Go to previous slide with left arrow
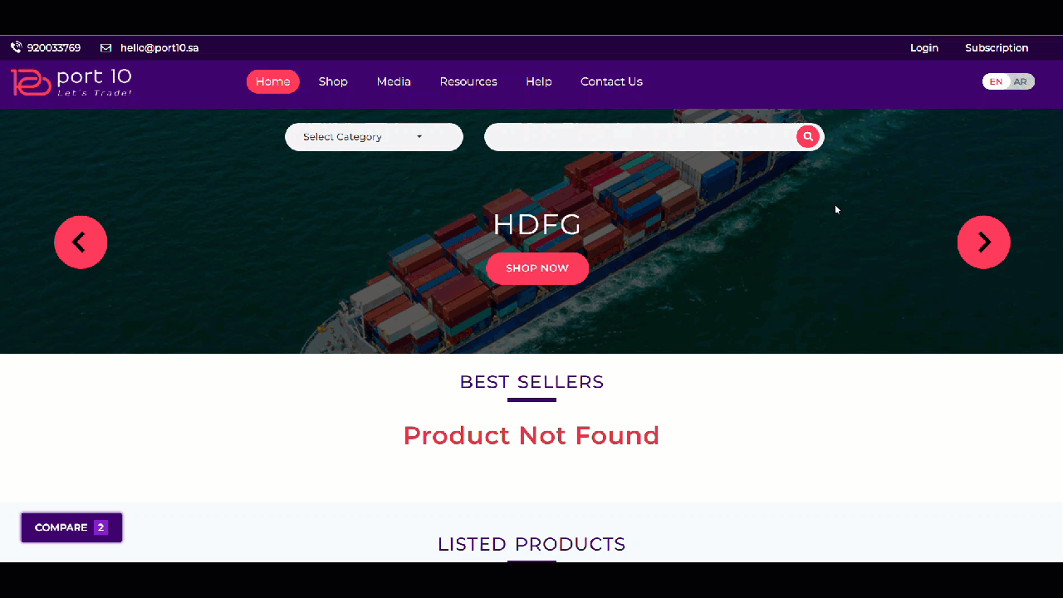 click(81, 243)
